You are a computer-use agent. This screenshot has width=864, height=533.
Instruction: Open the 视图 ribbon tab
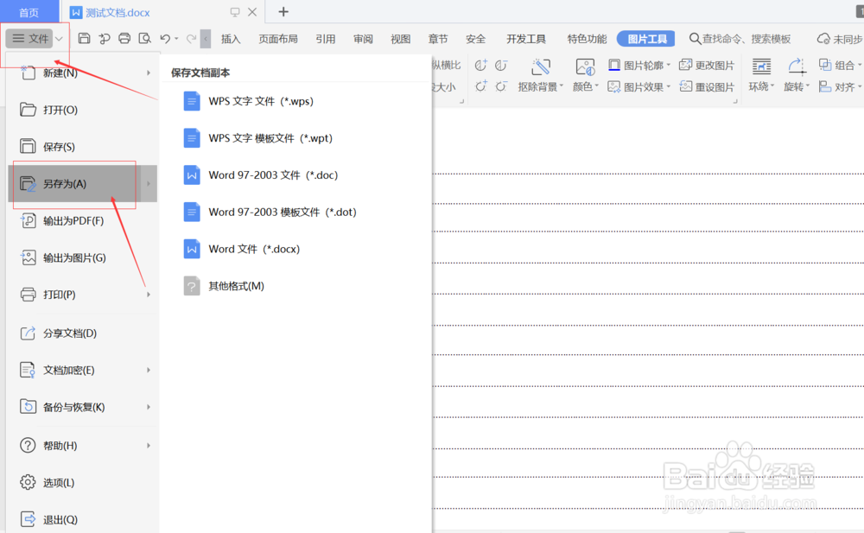[401, 39]
